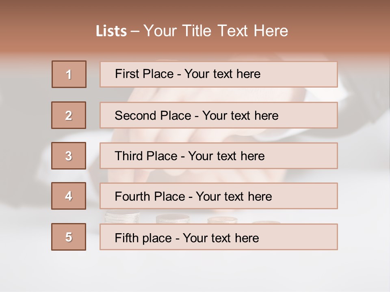Click "Your Title Text Here" in the heading

pos(216,31)
